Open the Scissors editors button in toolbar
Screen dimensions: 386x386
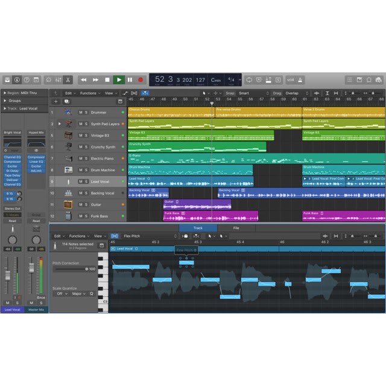pyautogui.click(x=68, y=80)
